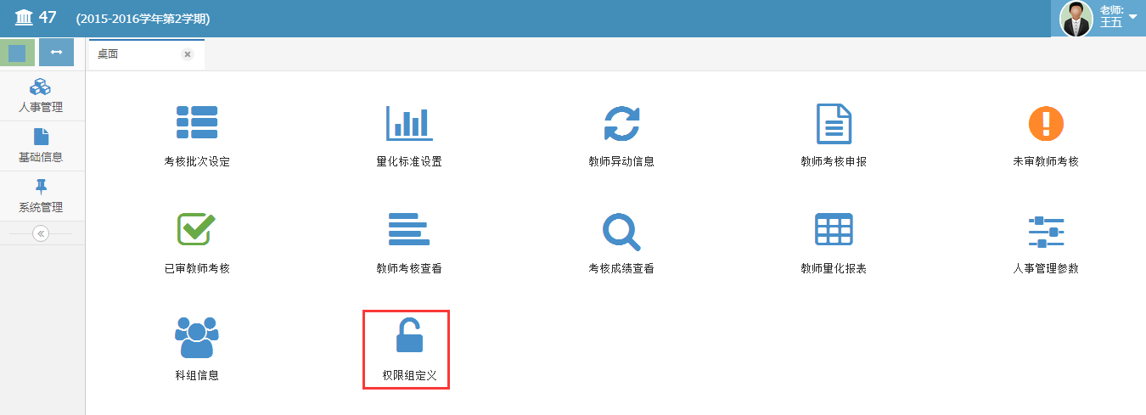Open 科组信息 group icon

(197, 337)
